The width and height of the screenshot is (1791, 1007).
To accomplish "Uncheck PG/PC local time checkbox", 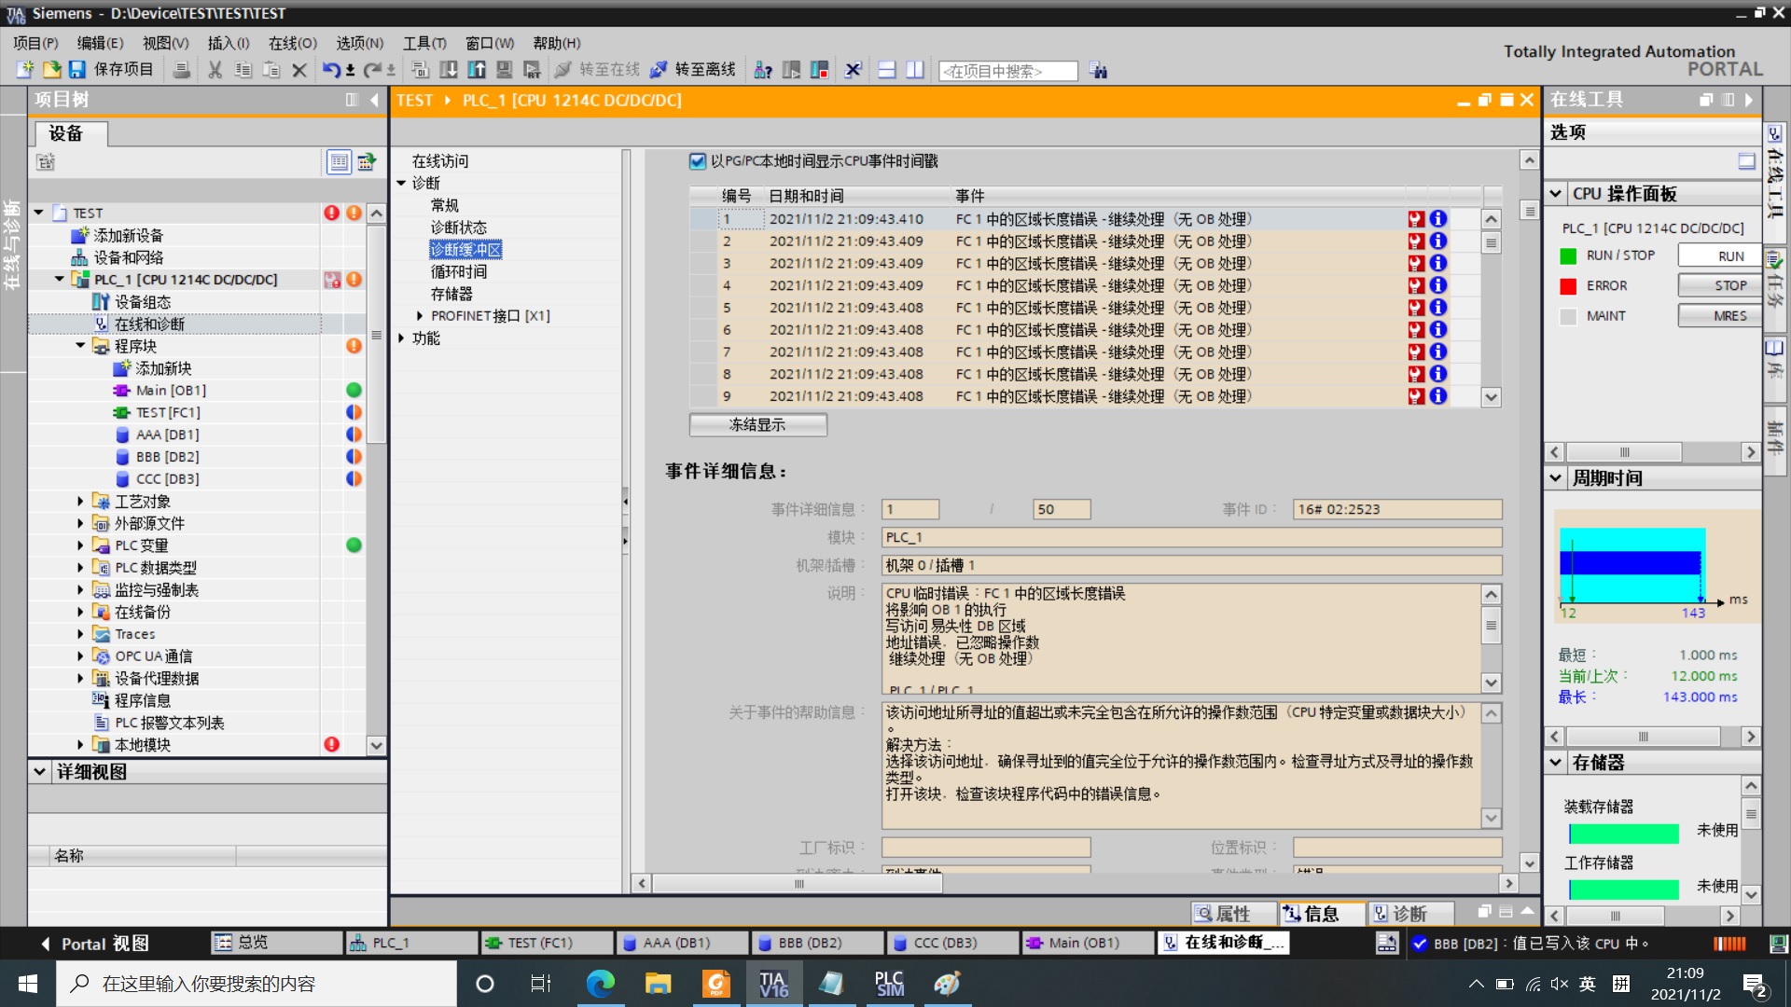I will coord(697,161).
